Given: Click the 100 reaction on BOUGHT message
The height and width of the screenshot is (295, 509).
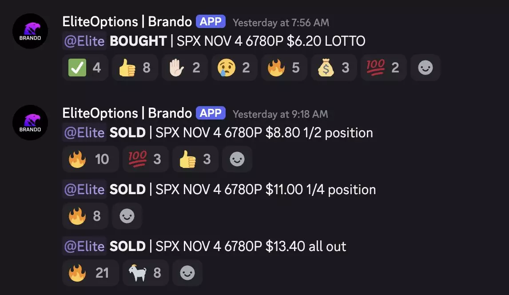Looking at the screenshot, I should pos(383,68).
